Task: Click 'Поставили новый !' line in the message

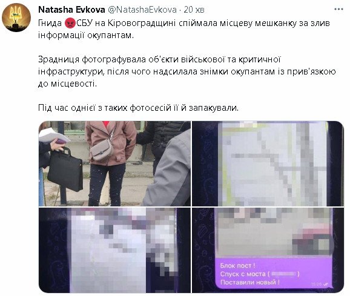Action: (249, 283)
